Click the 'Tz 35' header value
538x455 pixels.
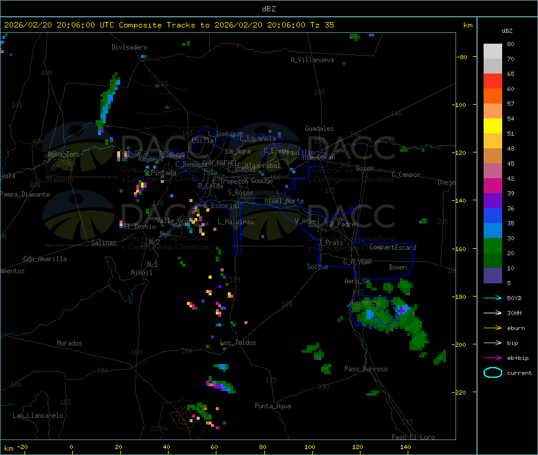322,25
